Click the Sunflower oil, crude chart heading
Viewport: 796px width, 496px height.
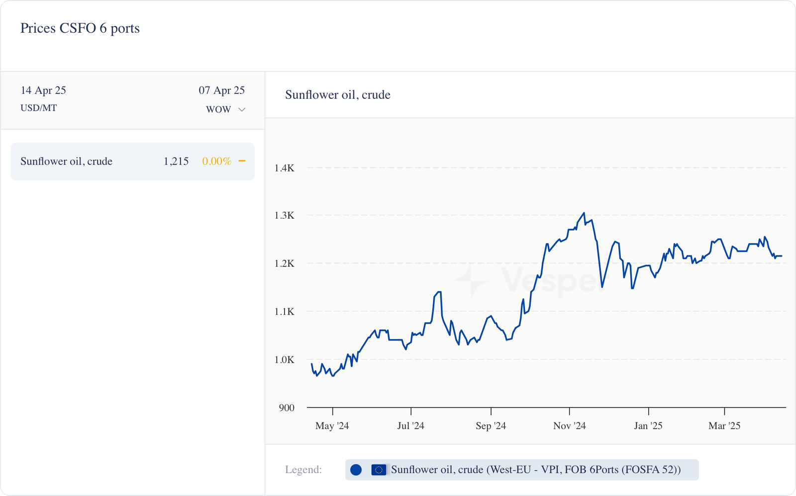(338, 95)
